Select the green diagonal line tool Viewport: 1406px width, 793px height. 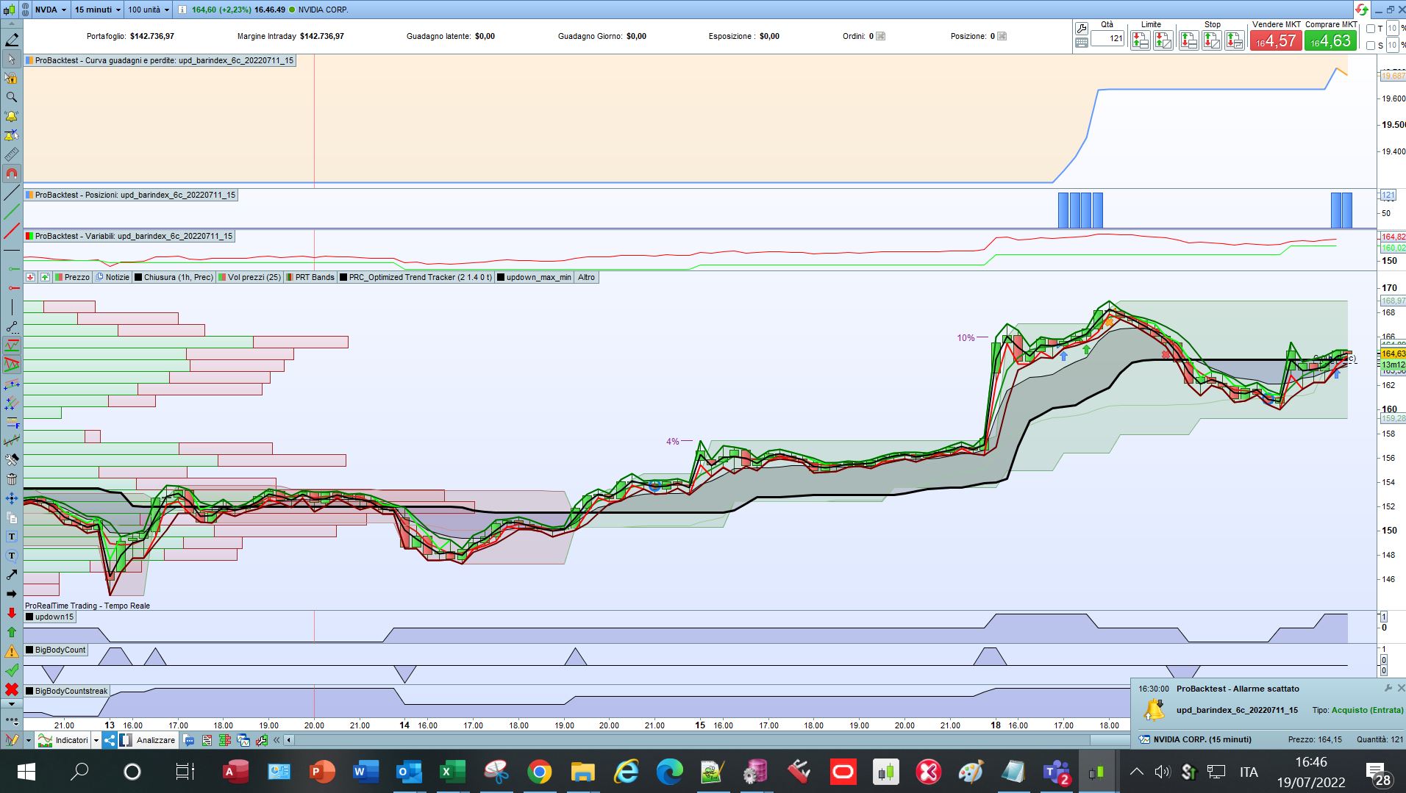tap(12, 213)
